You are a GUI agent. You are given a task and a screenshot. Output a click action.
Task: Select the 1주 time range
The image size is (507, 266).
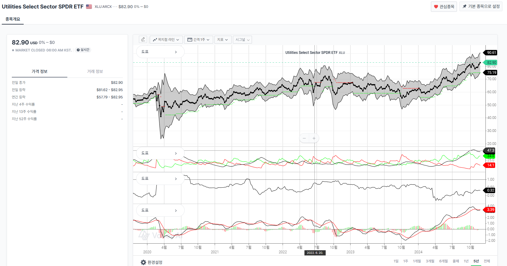(406, 261)
